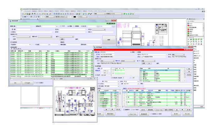Click the checkmark tool in right tool palette
Image resolution: width=212 pixels, height=127 pixels.
pos(188,42)
